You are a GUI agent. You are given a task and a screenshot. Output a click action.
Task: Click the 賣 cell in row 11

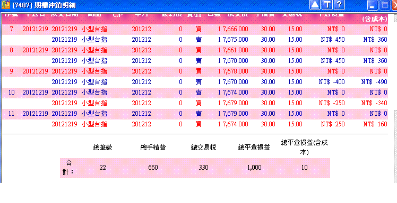point(198,114)
